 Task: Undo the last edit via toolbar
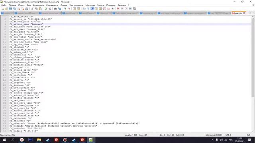(46, 9)
